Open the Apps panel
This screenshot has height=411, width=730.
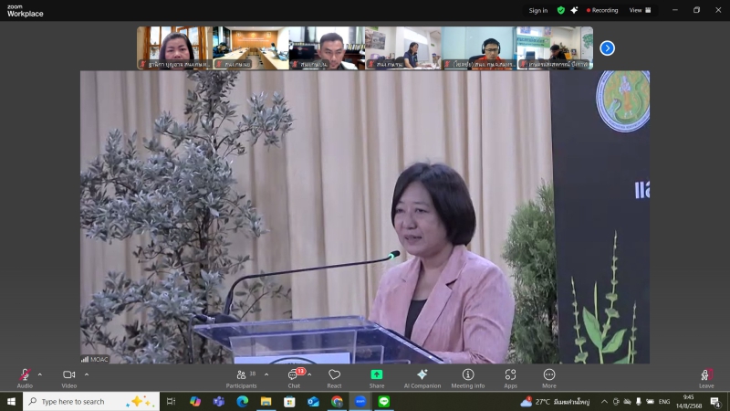(511, 378)
